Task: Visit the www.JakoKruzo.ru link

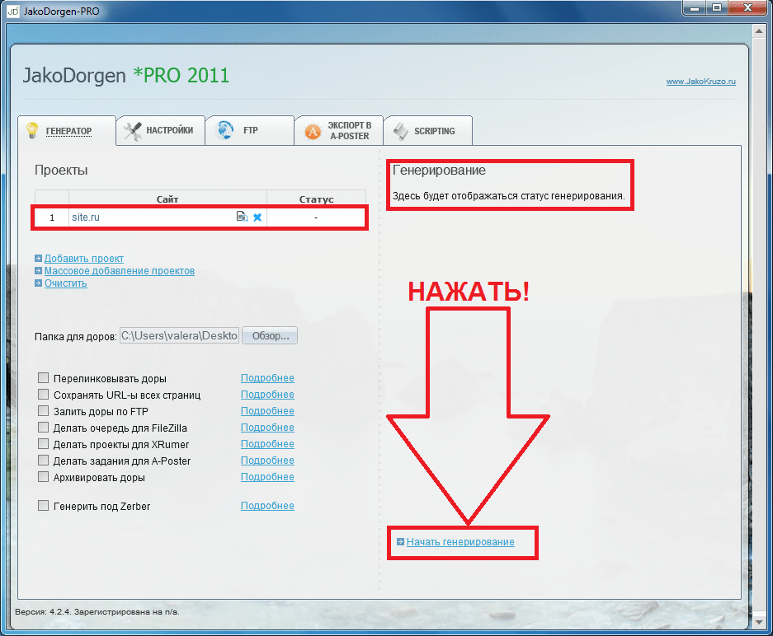Action: [700, 82]
